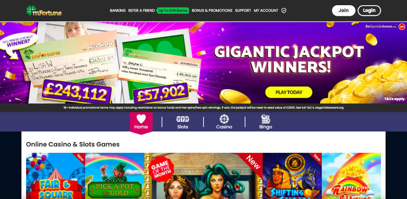Click the Join button
This screenshot has width=407, height=199.
[344, 11]
